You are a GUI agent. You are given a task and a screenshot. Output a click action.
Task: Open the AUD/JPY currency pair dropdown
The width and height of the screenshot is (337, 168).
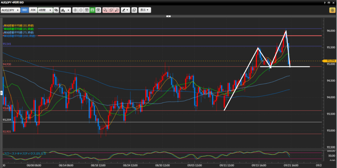(10, 10)
